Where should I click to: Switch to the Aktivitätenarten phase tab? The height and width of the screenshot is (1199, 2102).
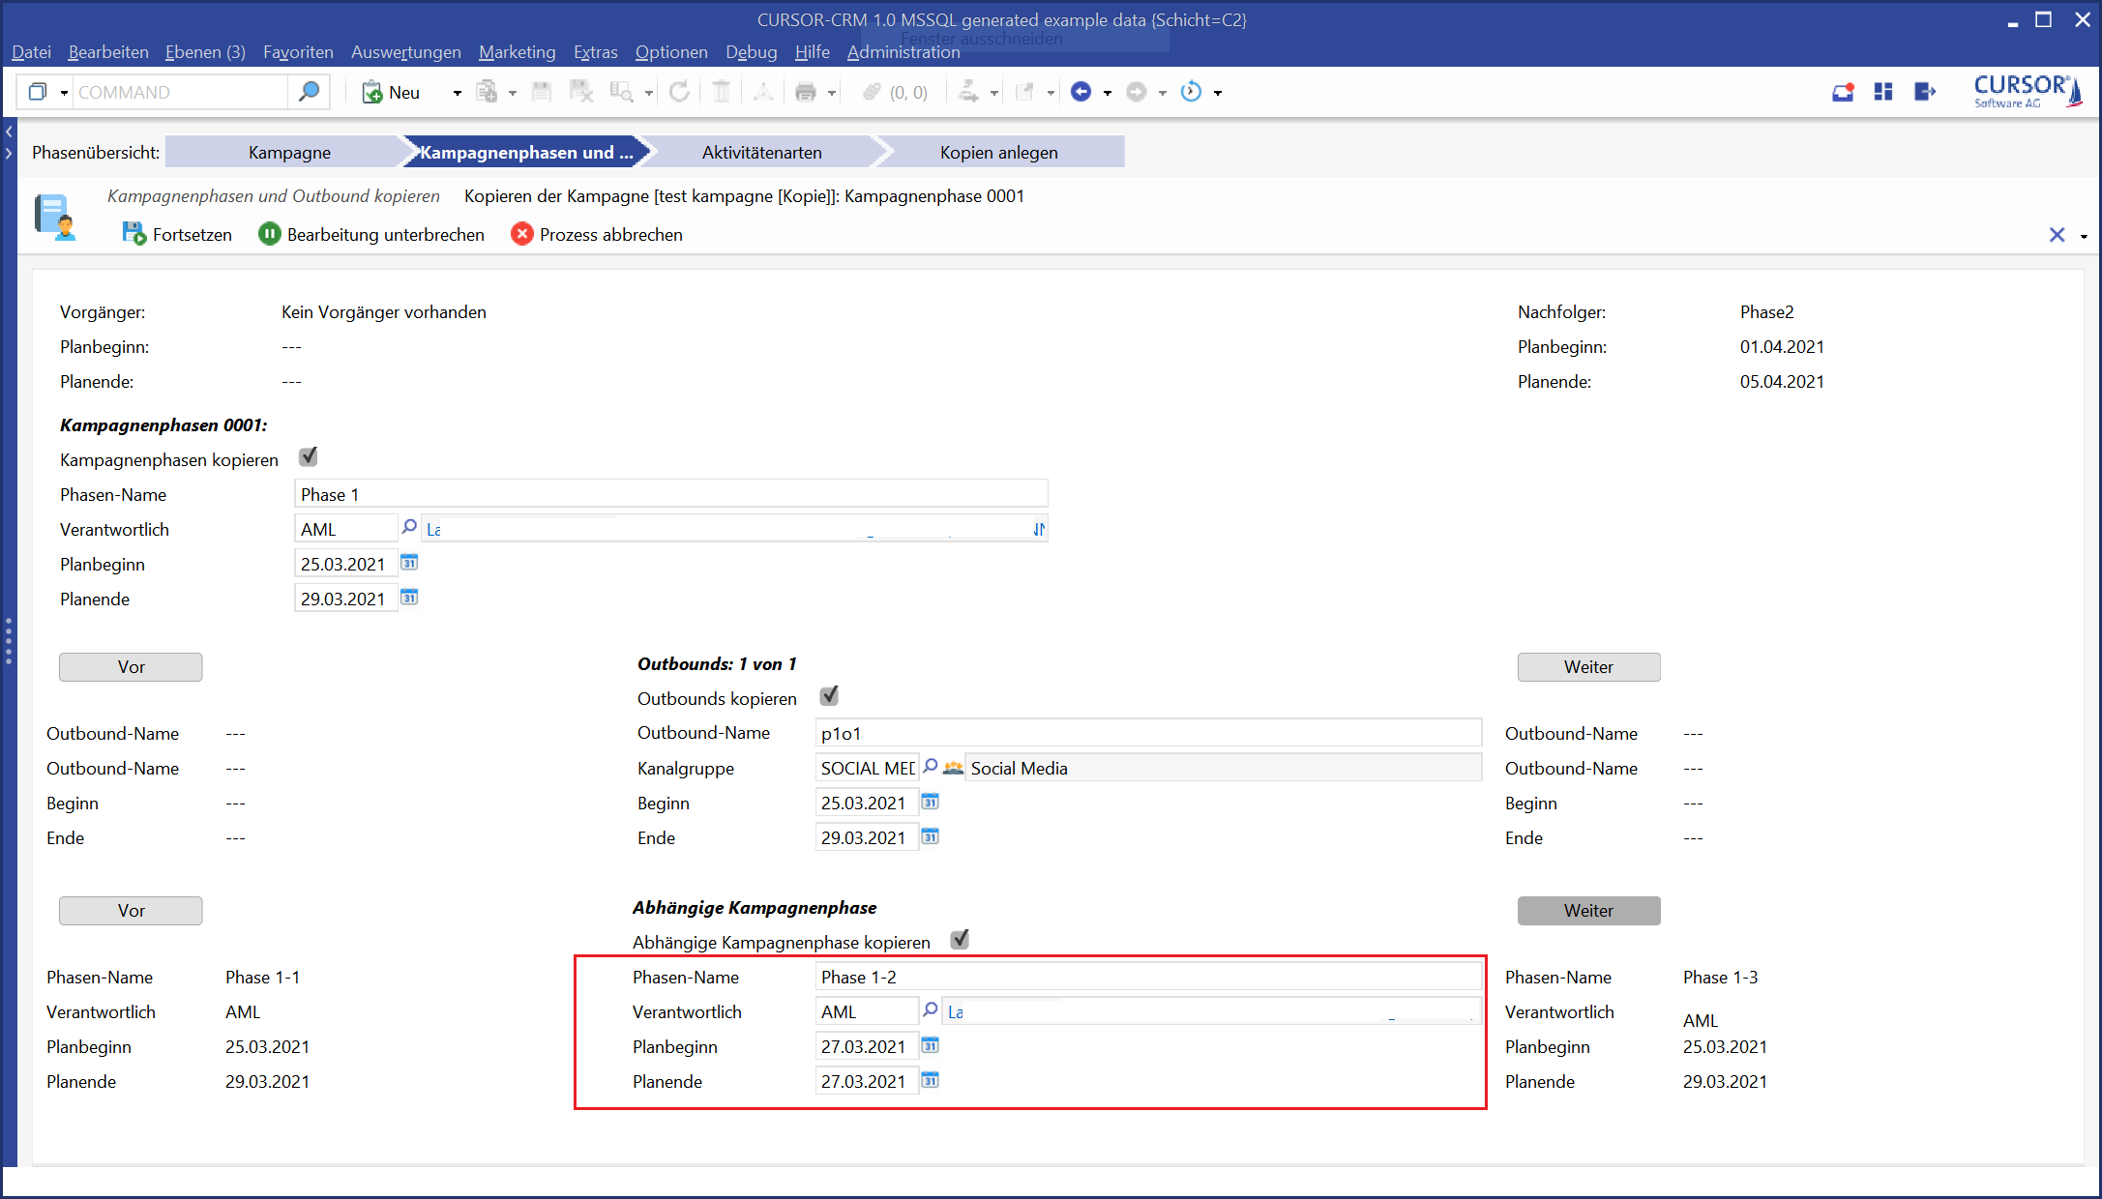pos(761,153)
